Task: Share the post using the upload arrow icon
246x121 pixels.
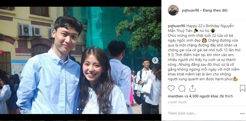Action: coord(192,88)
